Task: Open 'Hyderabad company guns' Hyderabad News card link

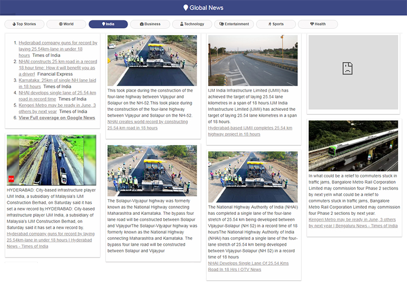Action: coord(50,240)
